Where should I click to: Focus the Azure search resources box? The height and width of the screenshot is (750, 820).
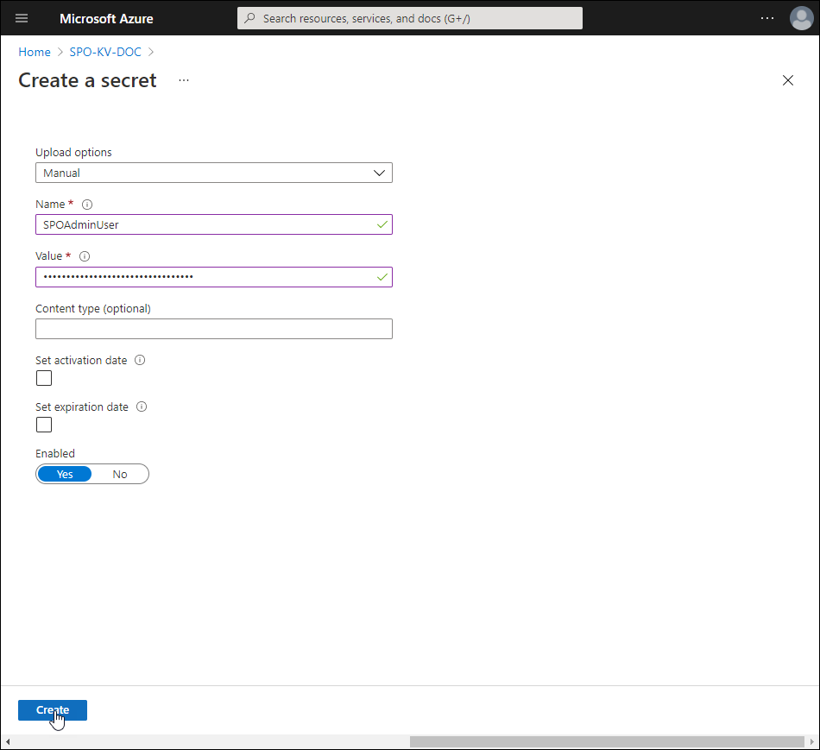point(410,18)
